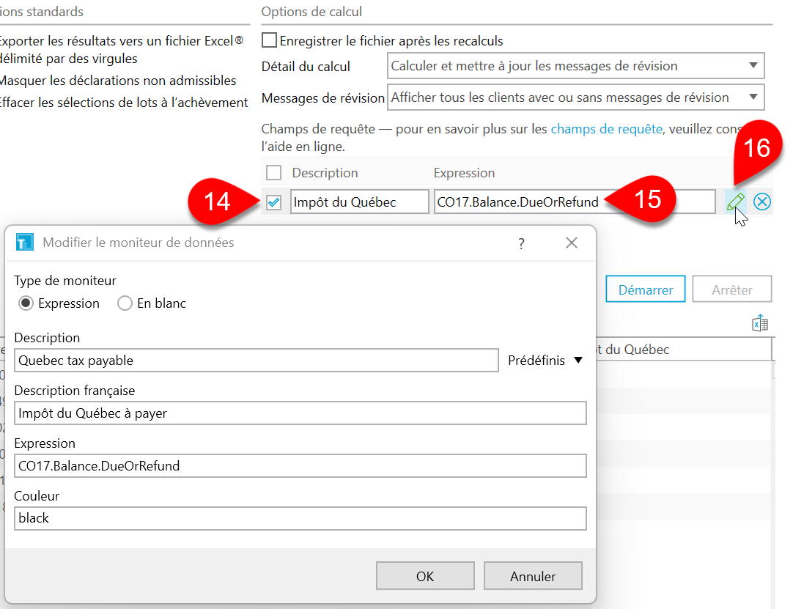Click the Expression field in the dialog
793x609 pixels.
[300, 466]
